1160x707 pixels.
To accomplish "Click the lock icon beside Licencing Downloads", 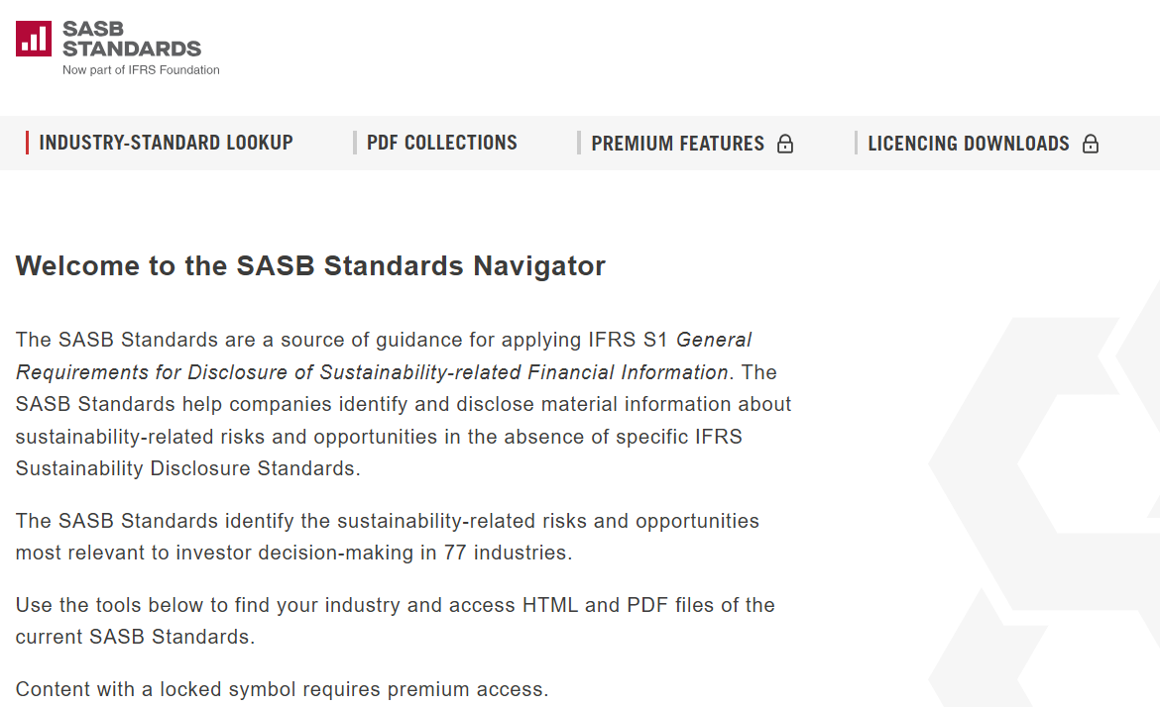I will coord(1091,144).
